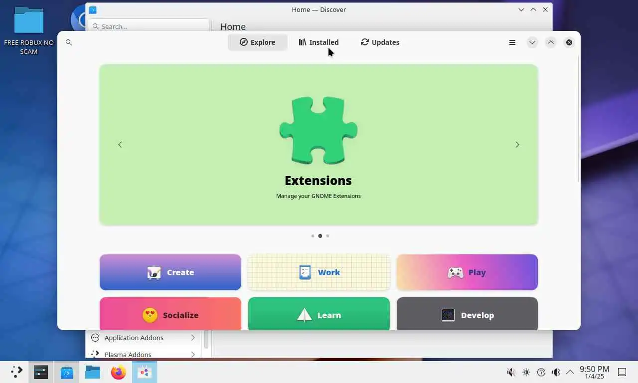Select GNOME Software taskbar entry
Viewport: 638px width, 383px height.
click(x=145, y=372)
